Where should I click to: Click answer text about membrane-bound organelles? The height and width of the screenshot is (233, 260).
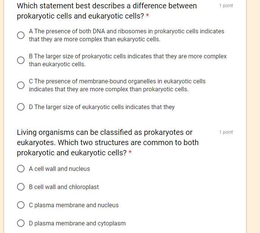pos(117,85)
